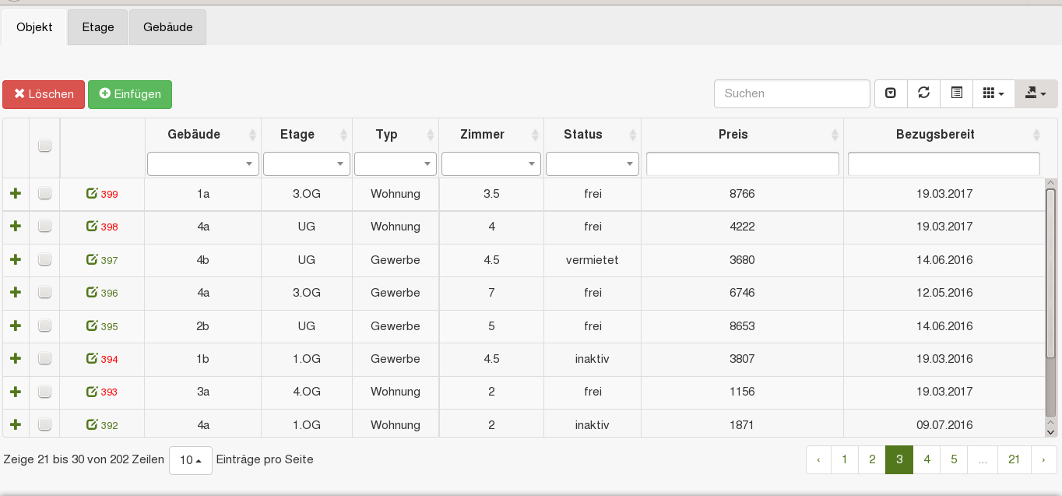The width and height of the screenshot is (1062, 496).
Task: Click the refresh table icon
Action: point(923,93)
